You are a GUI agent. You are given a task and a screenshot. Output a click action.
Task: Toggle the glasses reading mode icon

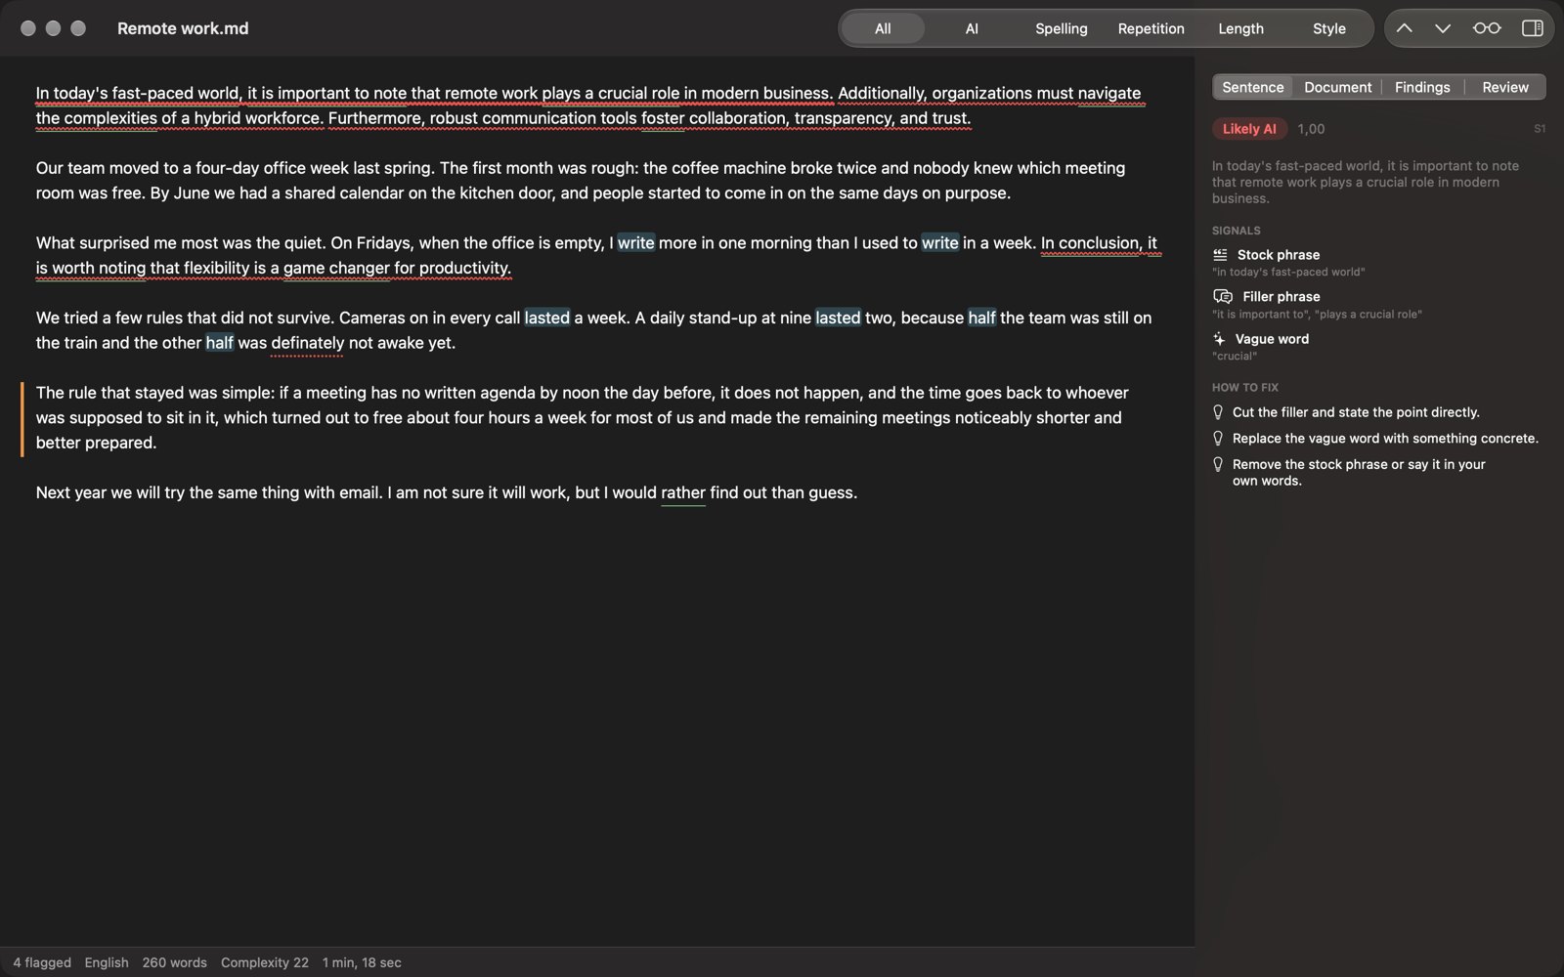(1487, 28)
